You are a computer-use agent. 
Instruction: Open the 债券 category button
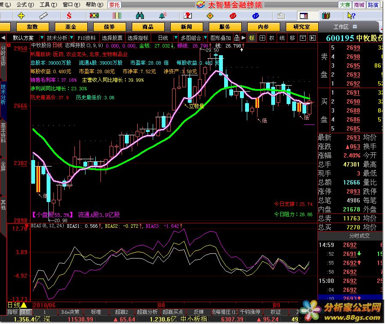pyautogui.click(x=110, y=27)
